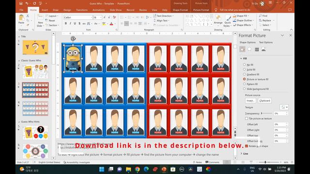
Task: Undo the last action
Action: 27,3
